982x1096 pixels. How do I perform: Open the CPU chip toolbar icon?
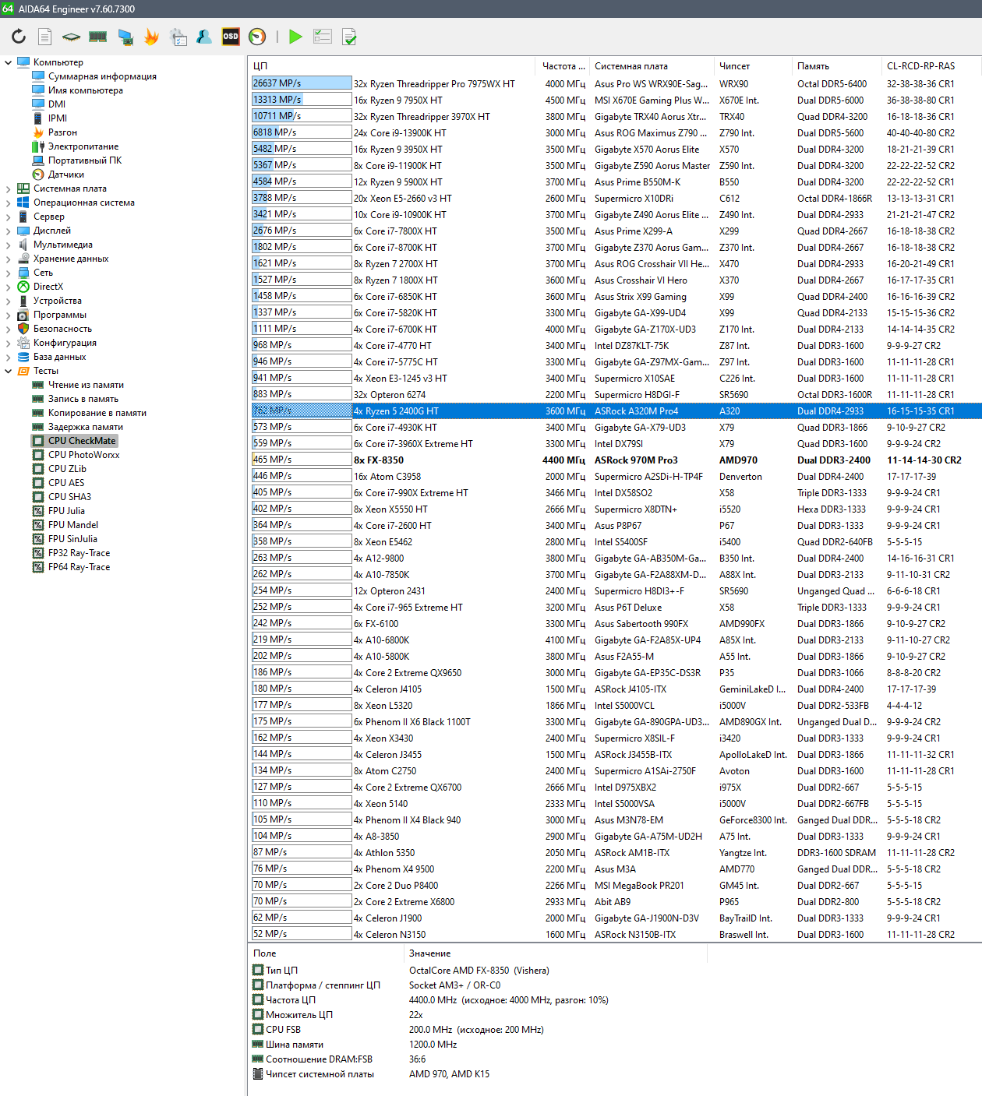(71, 37)
